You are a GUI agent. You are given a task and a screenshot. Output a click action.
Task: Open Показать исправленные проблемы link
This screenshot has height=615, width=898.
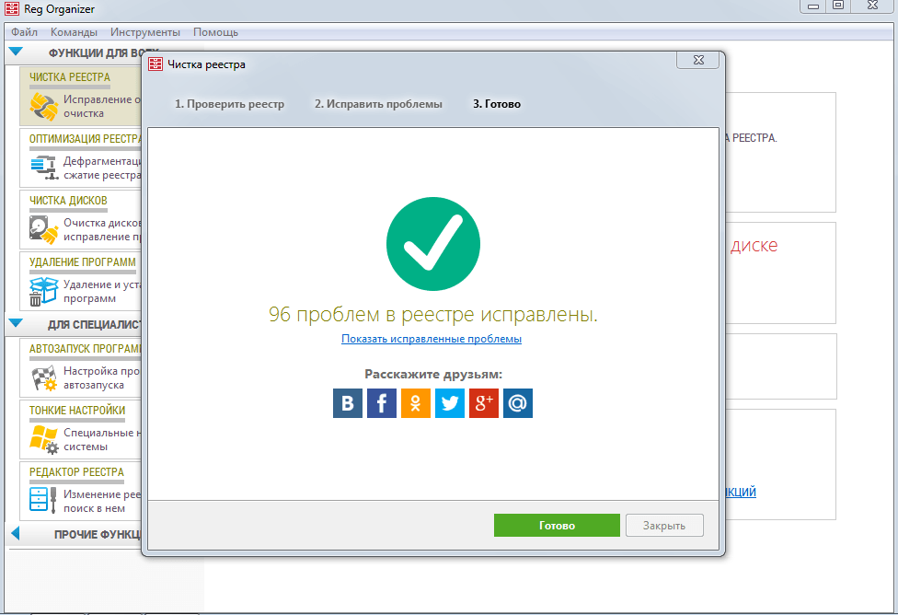[432, 339]
